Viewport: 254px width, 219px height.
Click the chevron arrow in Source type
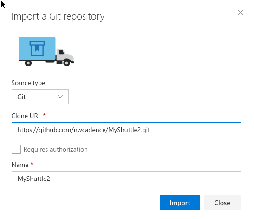tap(60, 97)
